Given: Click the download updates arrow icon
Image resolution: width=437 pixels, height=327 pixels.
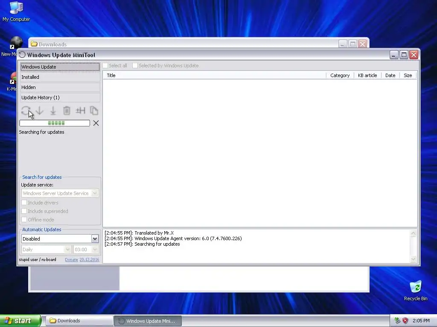Looking at the screenshot, I should 40,111.
